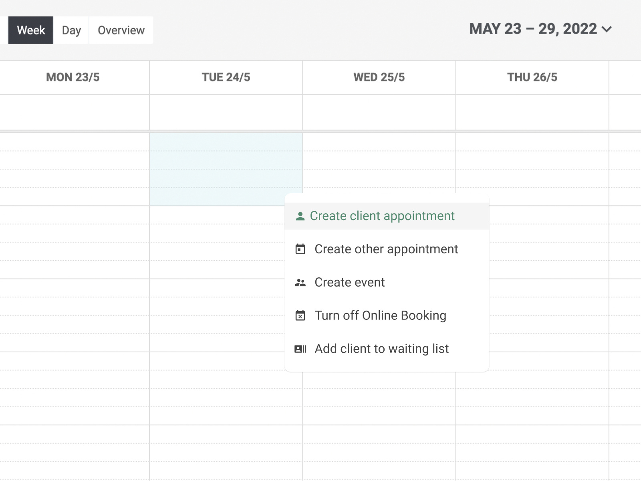641x481 pixels.
Task: Switch to the Week view tab
Action: click(x=31, y=30)
